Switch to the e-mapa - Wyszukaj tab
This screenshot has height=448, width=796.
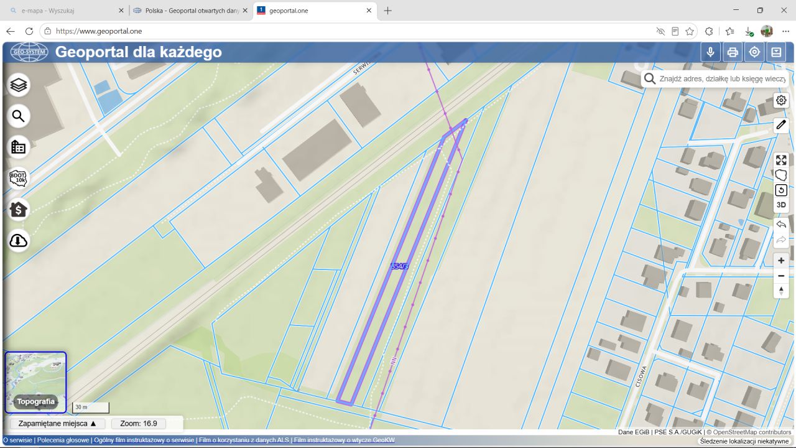[65, 11]
